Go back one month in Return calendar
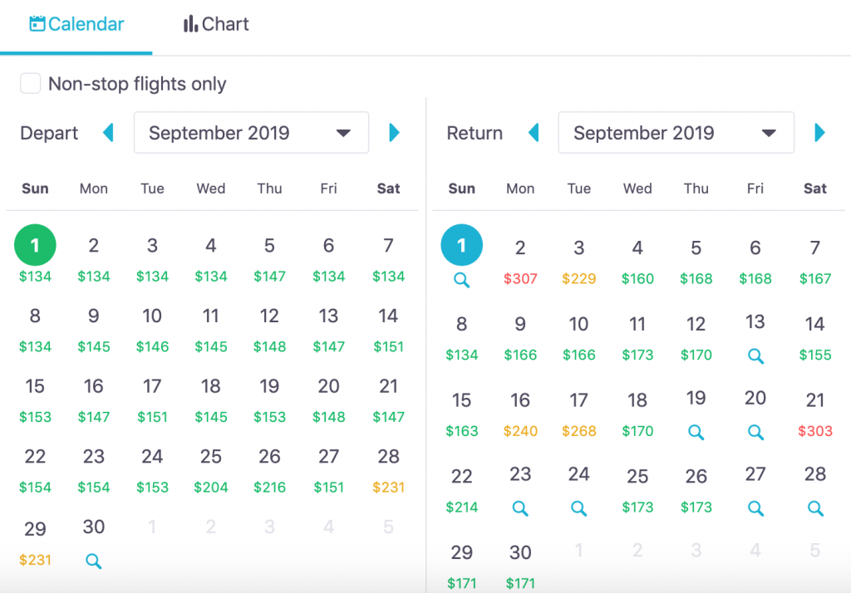Screen dimensions: 851x593 [x=534, y=133]
